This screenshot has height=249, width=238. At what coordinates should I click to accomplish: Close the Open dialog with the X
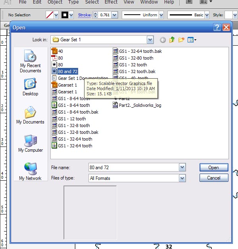226,27
